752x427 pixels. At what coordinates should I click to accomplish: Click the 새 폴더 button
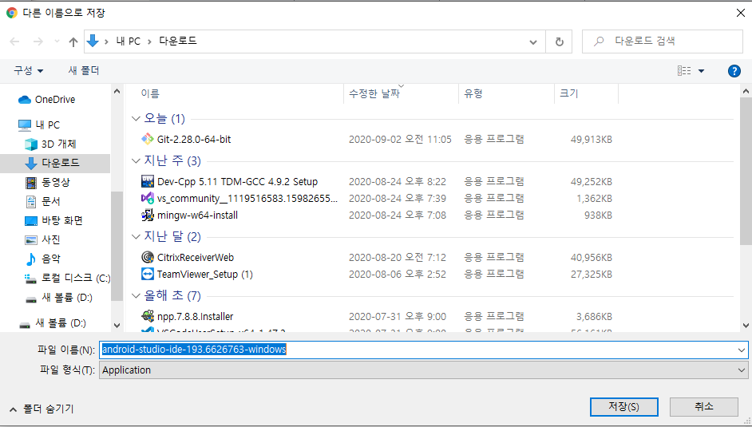pos(84,70)
